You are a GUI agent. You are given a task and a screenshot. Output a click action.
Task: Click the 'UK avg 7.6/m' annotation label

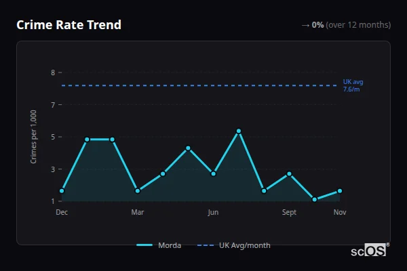[x=353, y=85]
